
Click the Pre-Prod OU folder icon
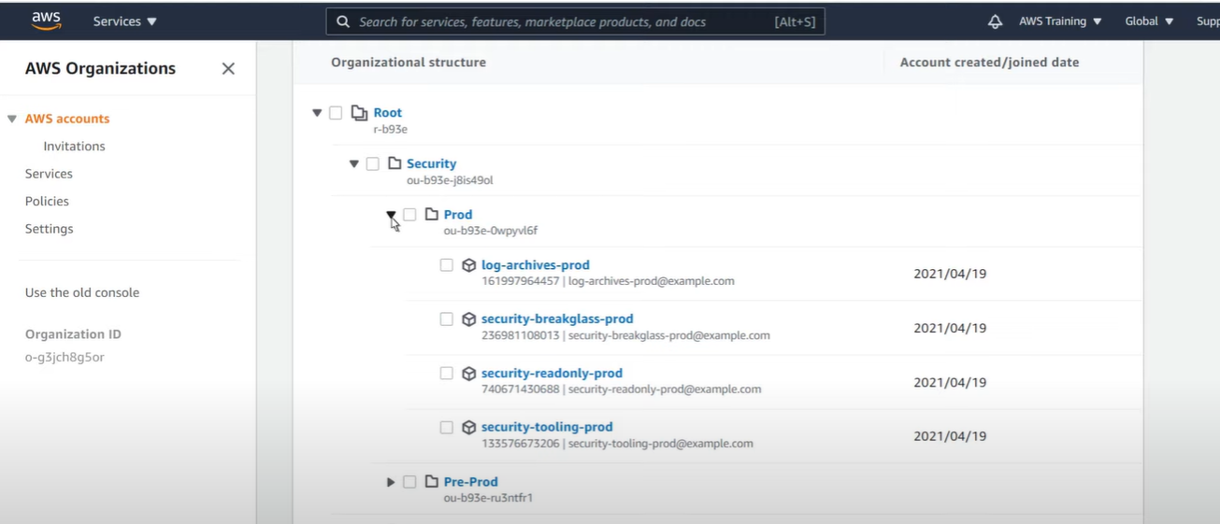(431, 482)
